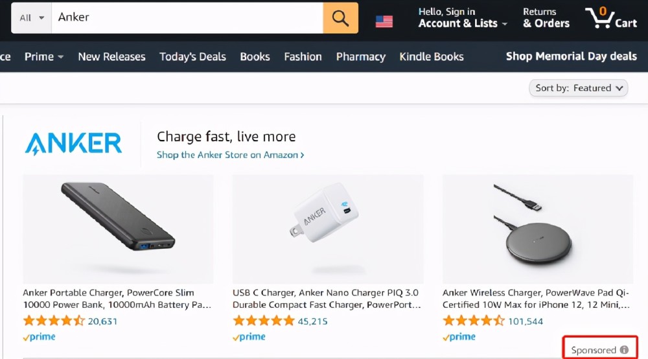The width and height of the screenshot is (648, 359).
Task: Click the search input field
Action: click(188, 17)
